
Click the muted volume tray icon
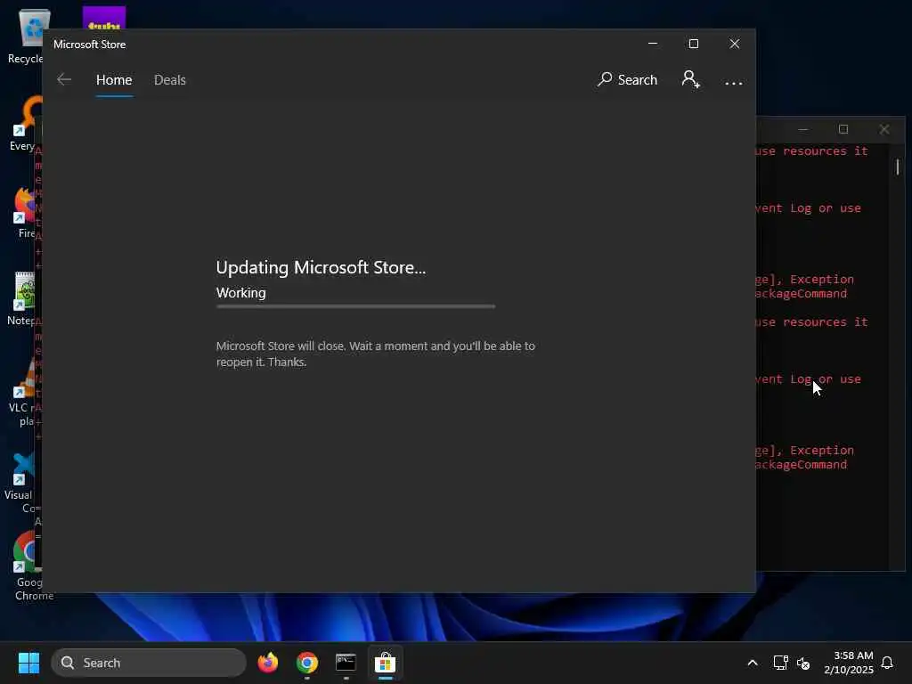[x=803, y=663]
